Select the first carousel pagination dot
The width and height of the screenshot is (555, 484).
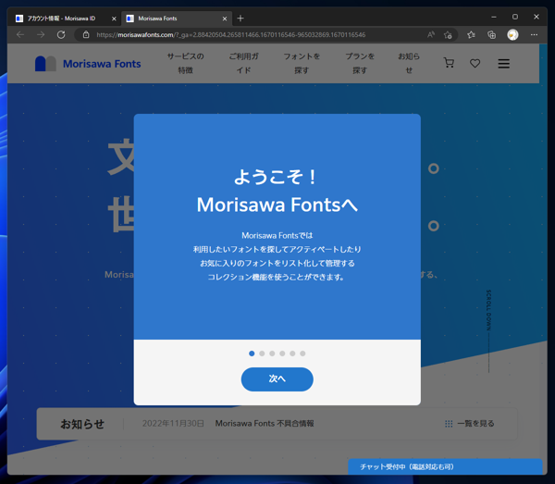252,354
